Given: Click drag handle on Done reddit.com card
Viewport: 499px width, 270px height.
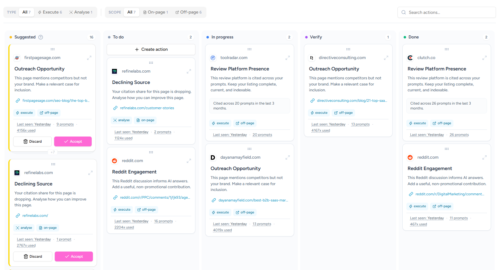Looking at the screenshot, I should tap(447, 149).
